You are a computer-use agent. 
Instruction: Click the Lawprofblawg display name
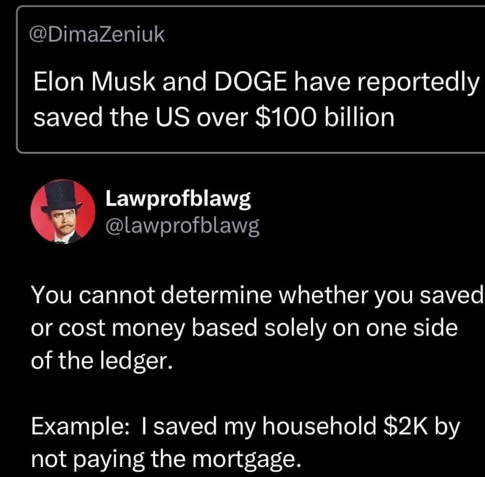point(178,200)
